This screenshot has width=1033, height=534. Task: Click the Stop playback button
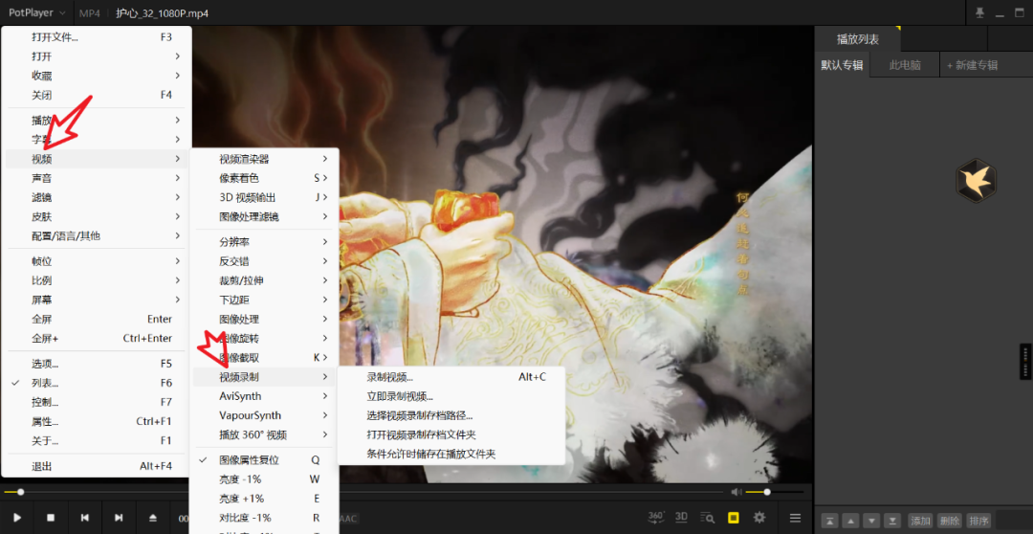(x=51, y=518)
